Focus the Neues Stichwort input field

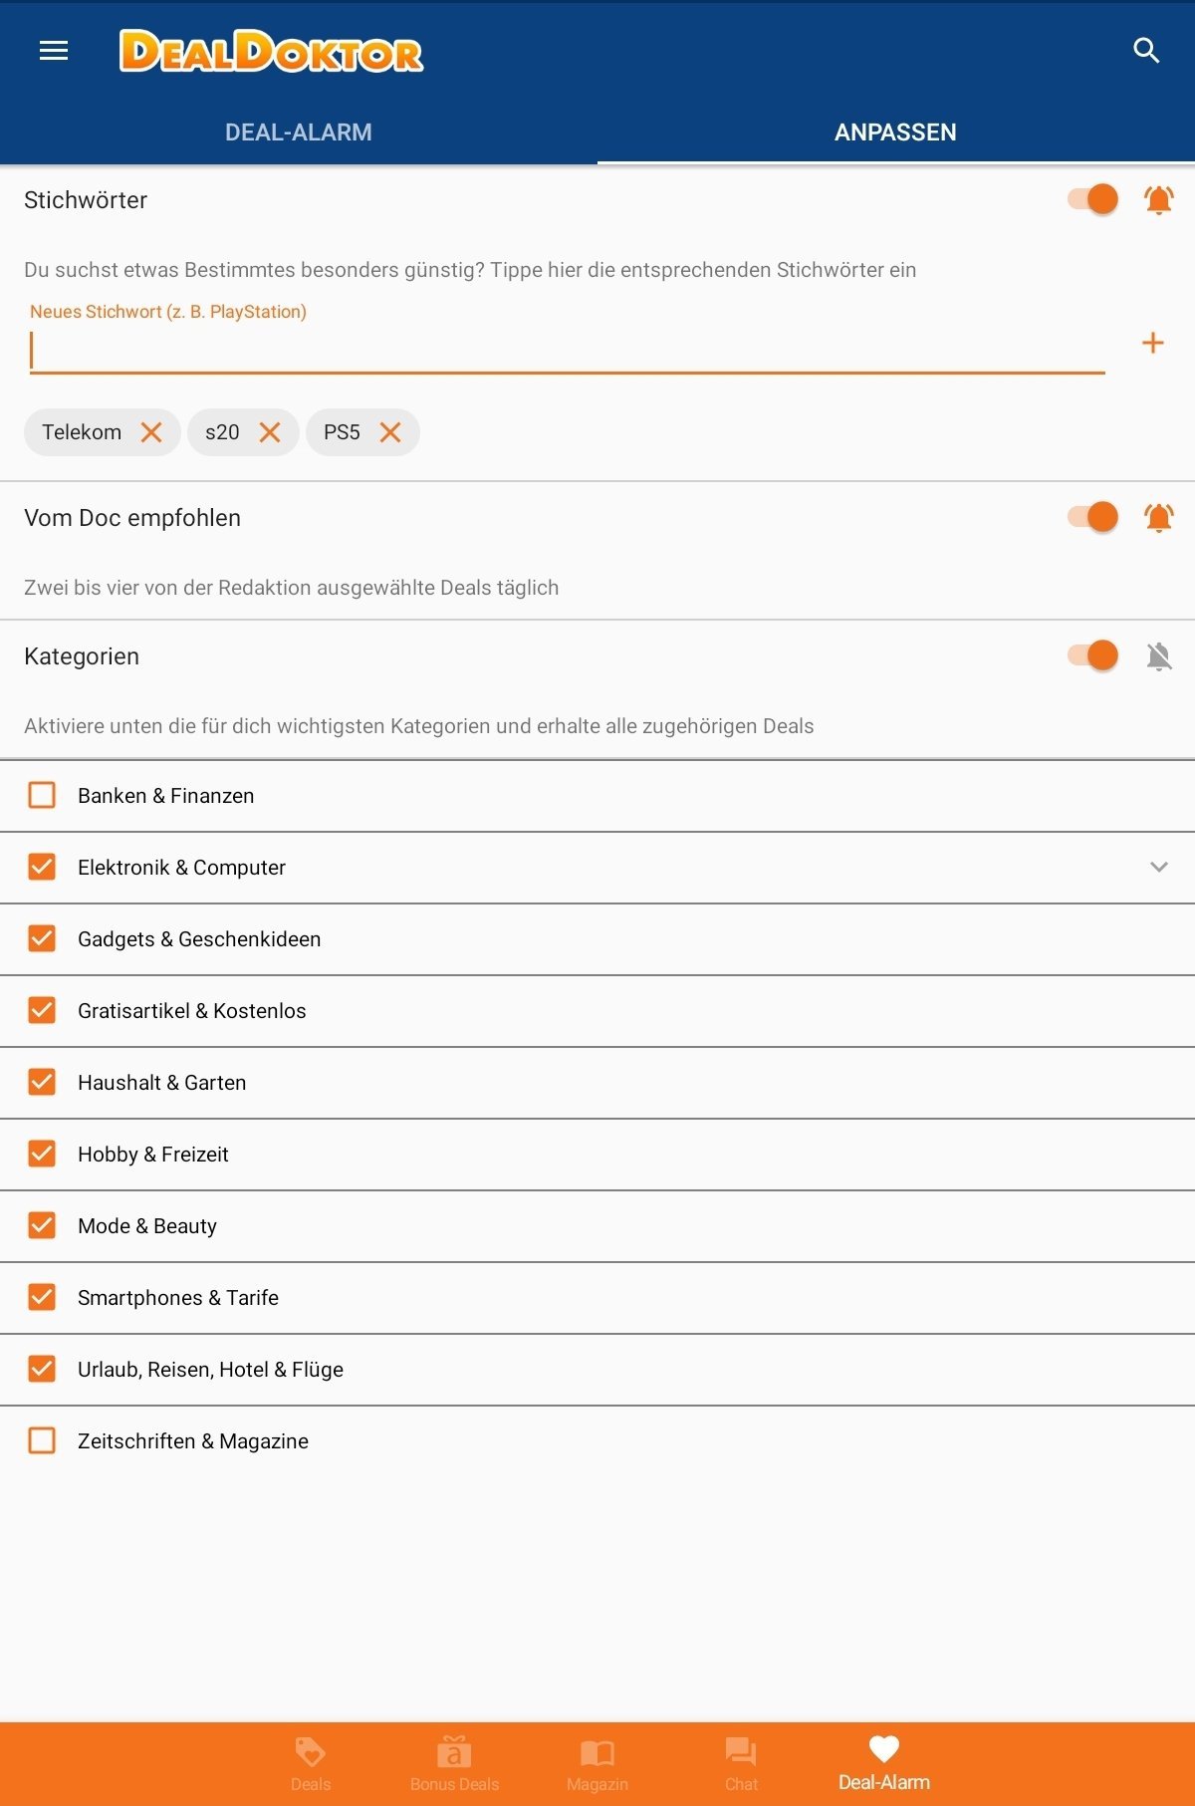[567, 351]
